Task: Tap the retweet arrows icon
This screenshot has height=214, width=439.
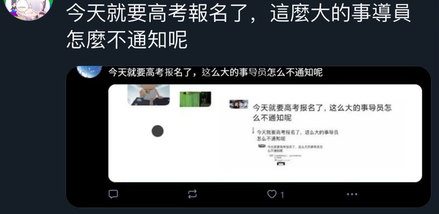Action: click(x=192, y=194)
